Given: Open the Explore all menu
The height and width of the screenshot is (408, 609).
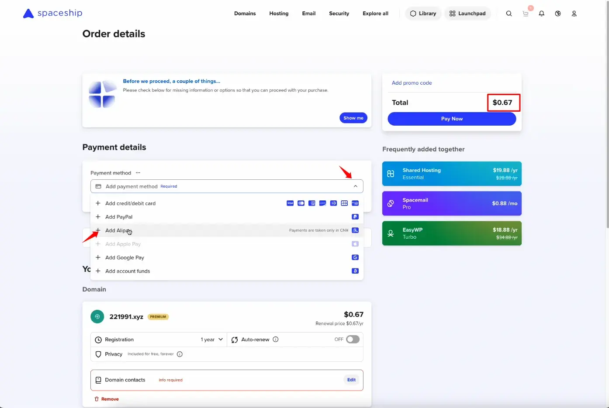Looking at the screenshot, I should click(x=375, y=14).
